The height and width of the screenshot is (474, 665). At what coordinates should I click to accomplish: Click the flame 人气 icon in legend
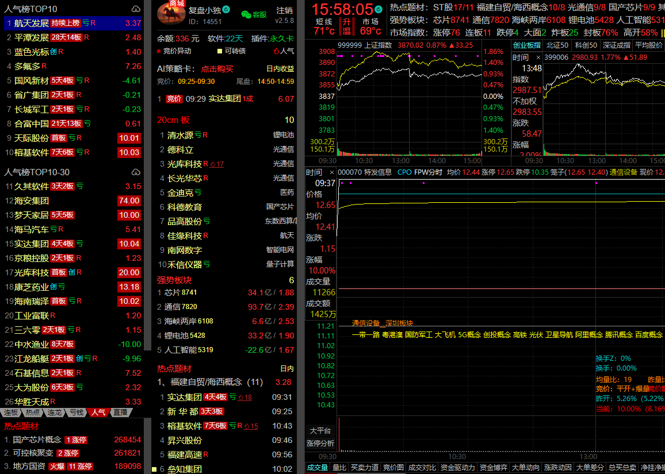tap(276, 51)
